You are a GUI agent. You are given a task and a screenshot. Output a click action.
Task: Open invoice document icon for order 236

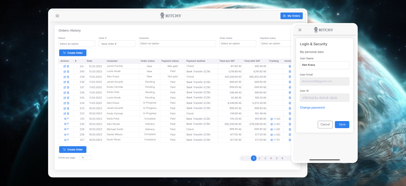290,93
